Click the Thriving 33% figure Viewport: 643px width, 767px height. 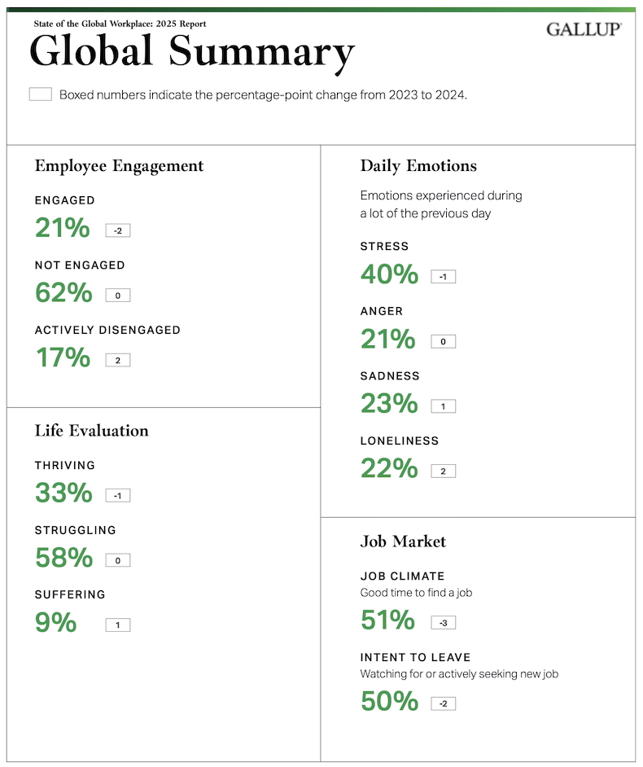click(63, 493)
